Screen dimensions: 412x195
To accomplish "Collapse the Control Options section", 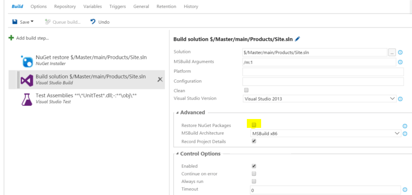I will coord(178,154).
